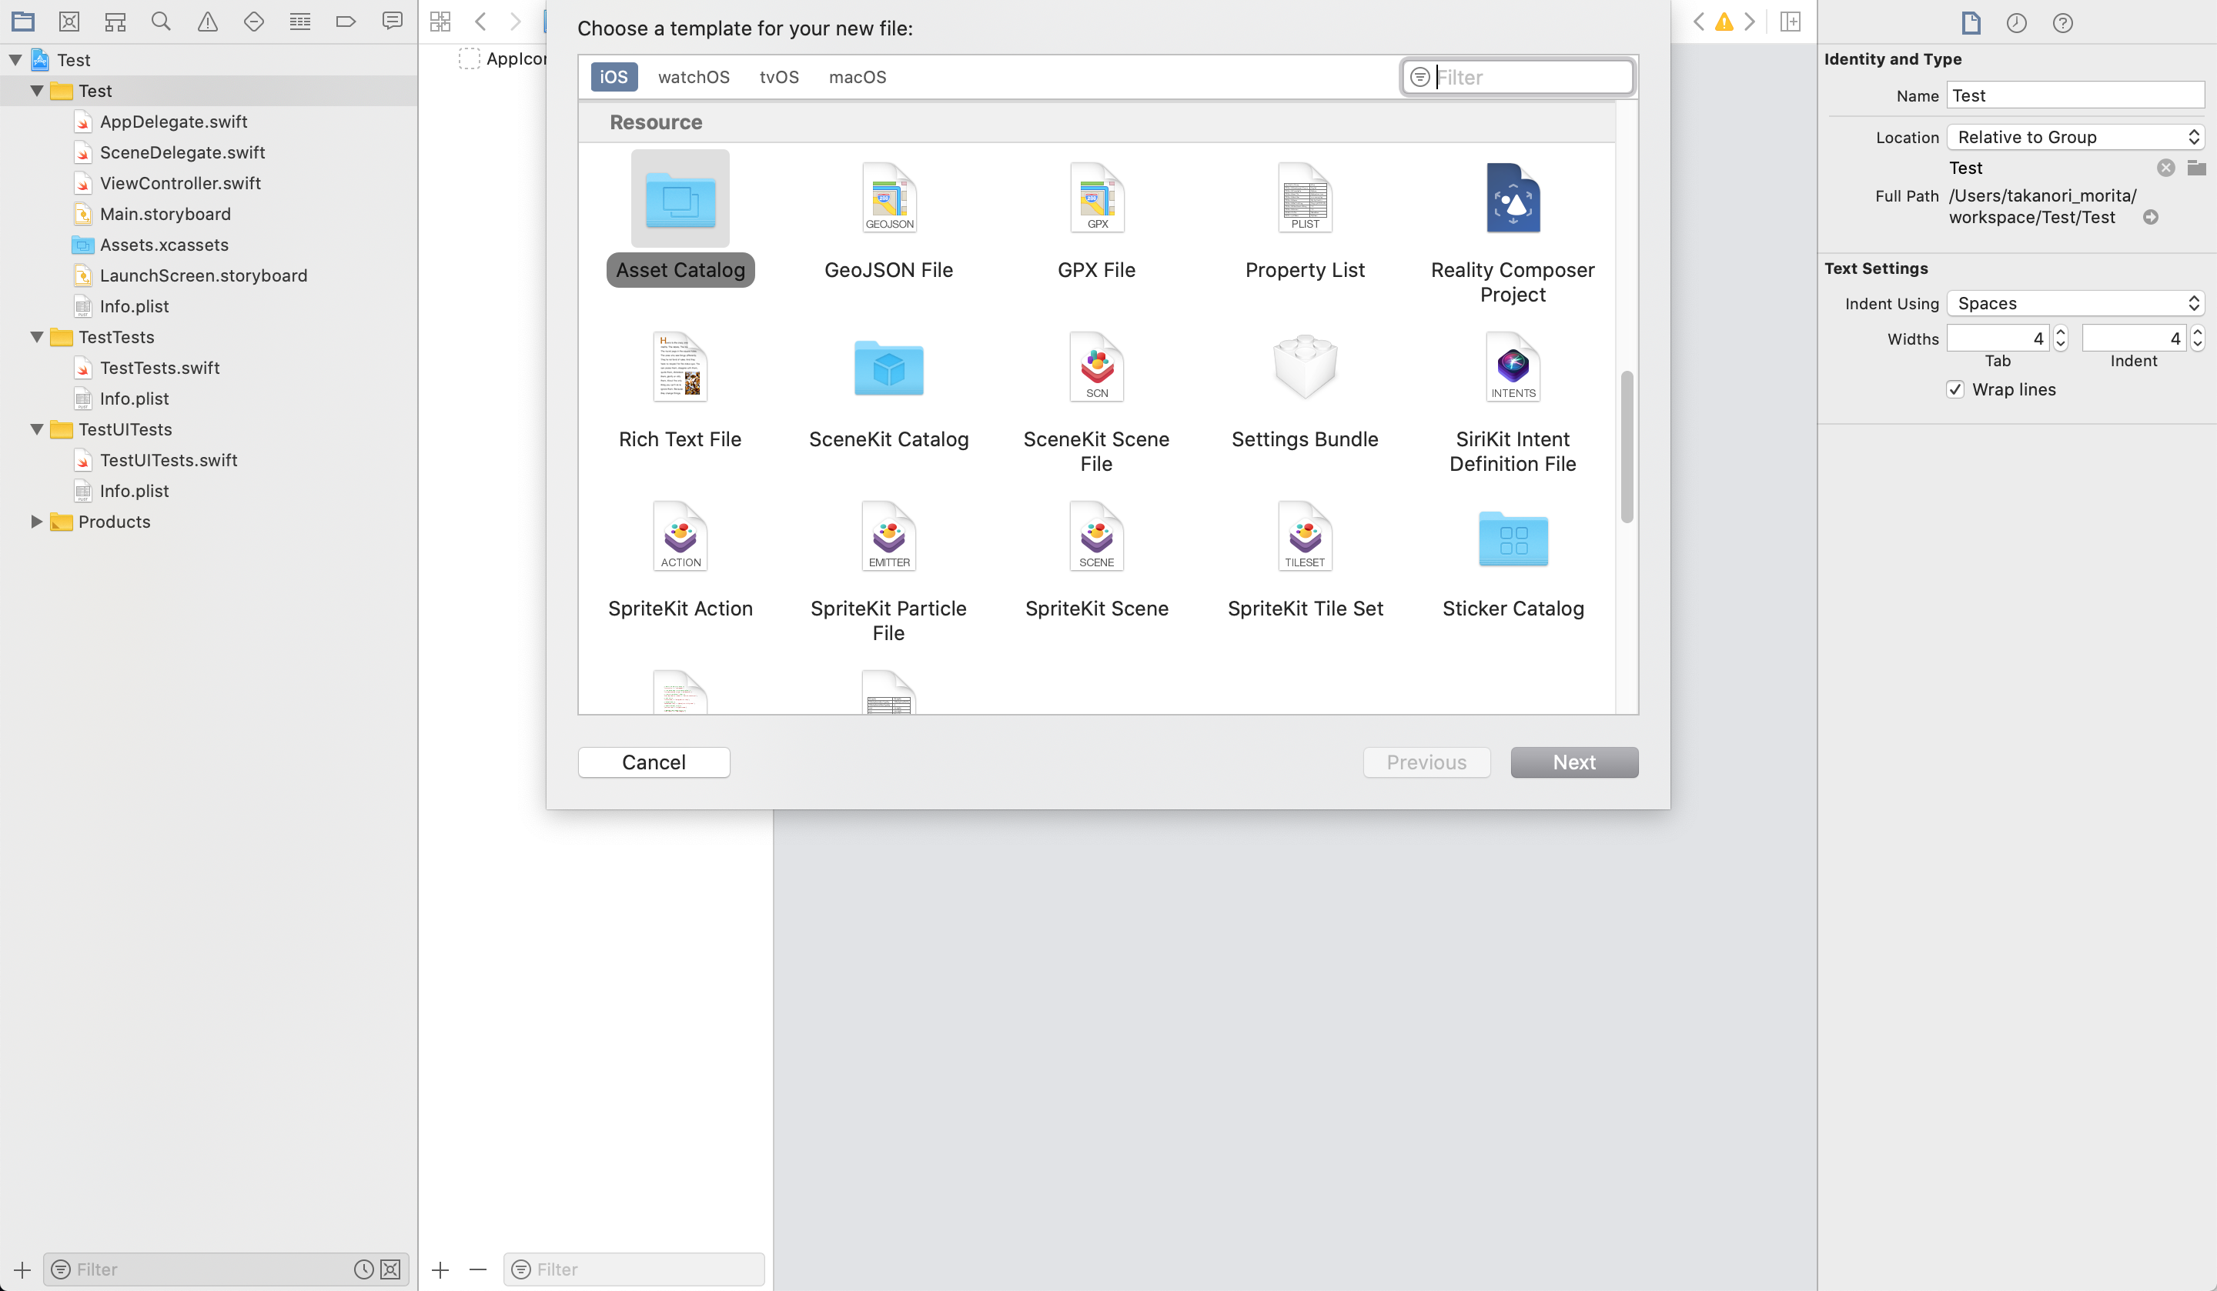The width and height of the screenshot is (2217, 1291).
Task: Open the Issue navigator warning icon
Action: [208, 21]
